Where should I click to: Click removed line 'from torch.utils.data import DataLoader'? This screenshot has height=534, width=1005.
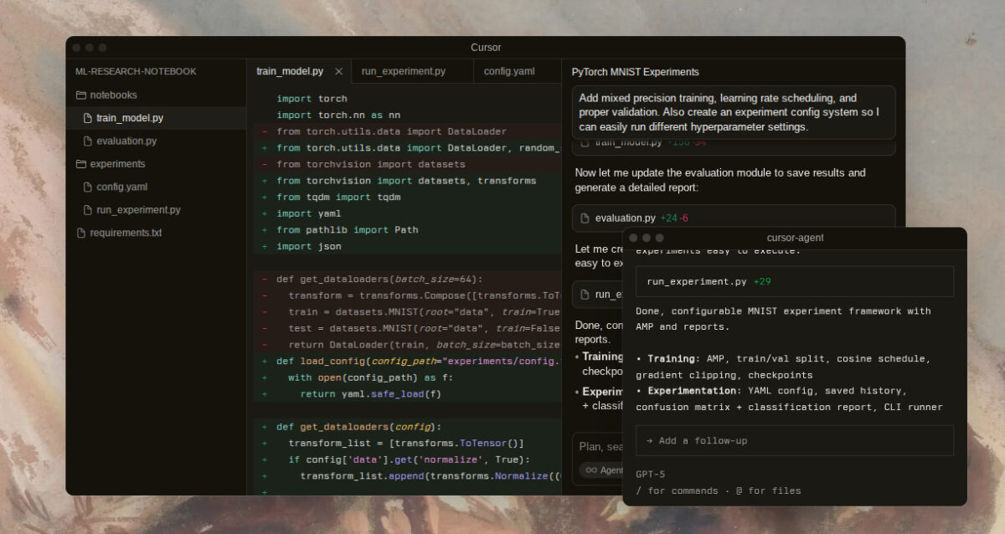pos(392,132)
